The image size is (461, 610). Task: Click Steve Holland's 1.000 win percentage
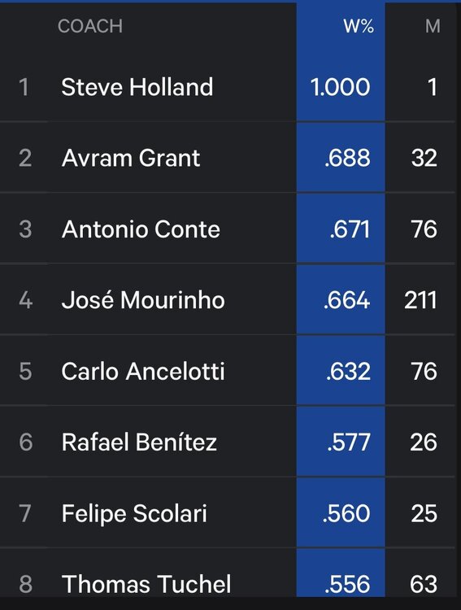(340, 87)
